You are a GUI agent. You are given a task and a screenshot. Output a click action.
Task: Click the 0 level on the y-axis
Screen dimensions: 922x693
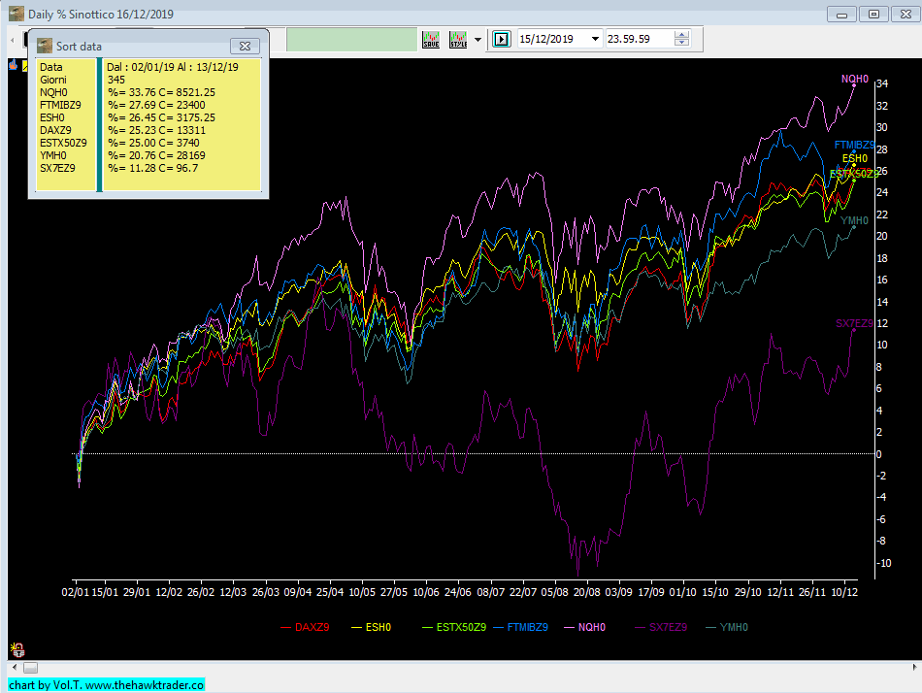[x=878, y=454]
